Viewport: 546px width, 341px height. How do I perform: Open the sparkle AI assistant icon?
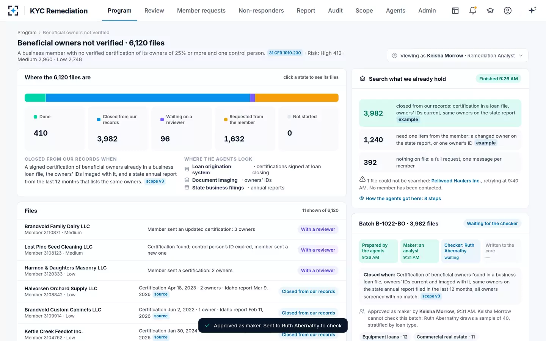tap(532, 11)
